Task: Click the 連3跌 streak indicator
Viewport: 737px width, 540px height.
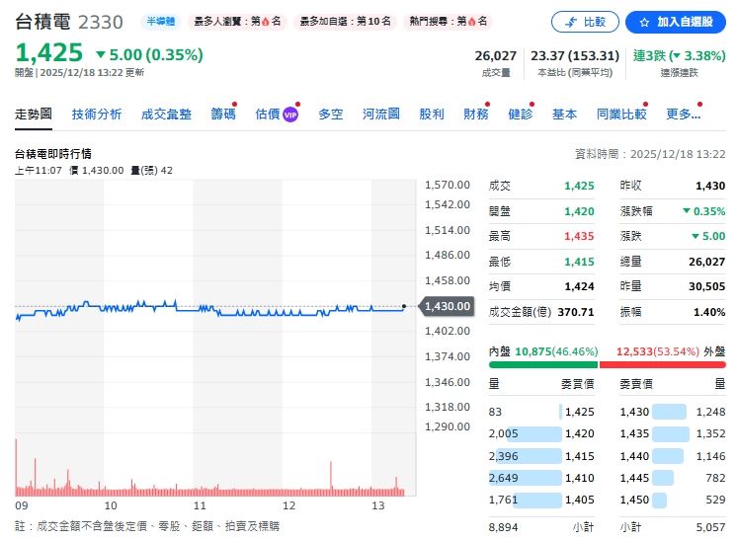Action: pyautogui.click(x=679, y=56)
